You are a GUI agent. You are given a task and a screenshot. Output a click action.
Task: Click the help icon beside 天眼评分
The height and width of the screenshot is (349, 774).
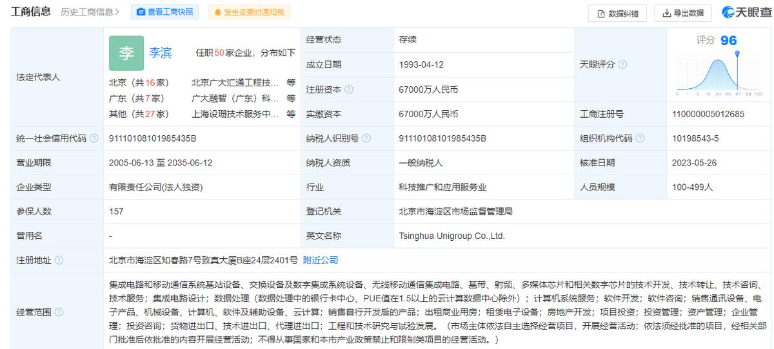(x=622, y=65)
